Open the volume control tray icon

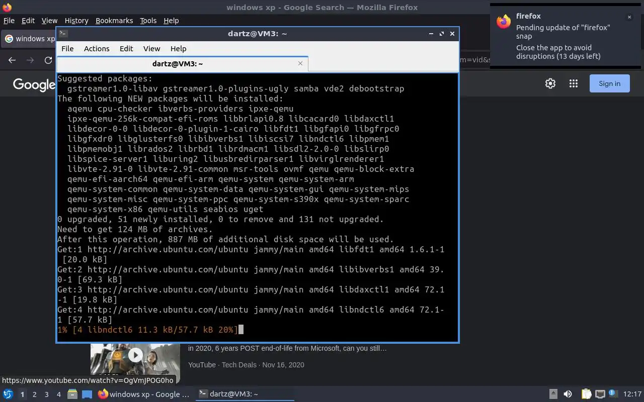pos(568,394)
